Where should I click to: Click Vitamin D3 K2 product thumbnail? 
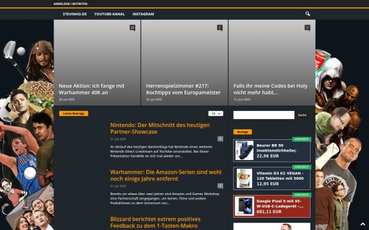pos(244,178)
